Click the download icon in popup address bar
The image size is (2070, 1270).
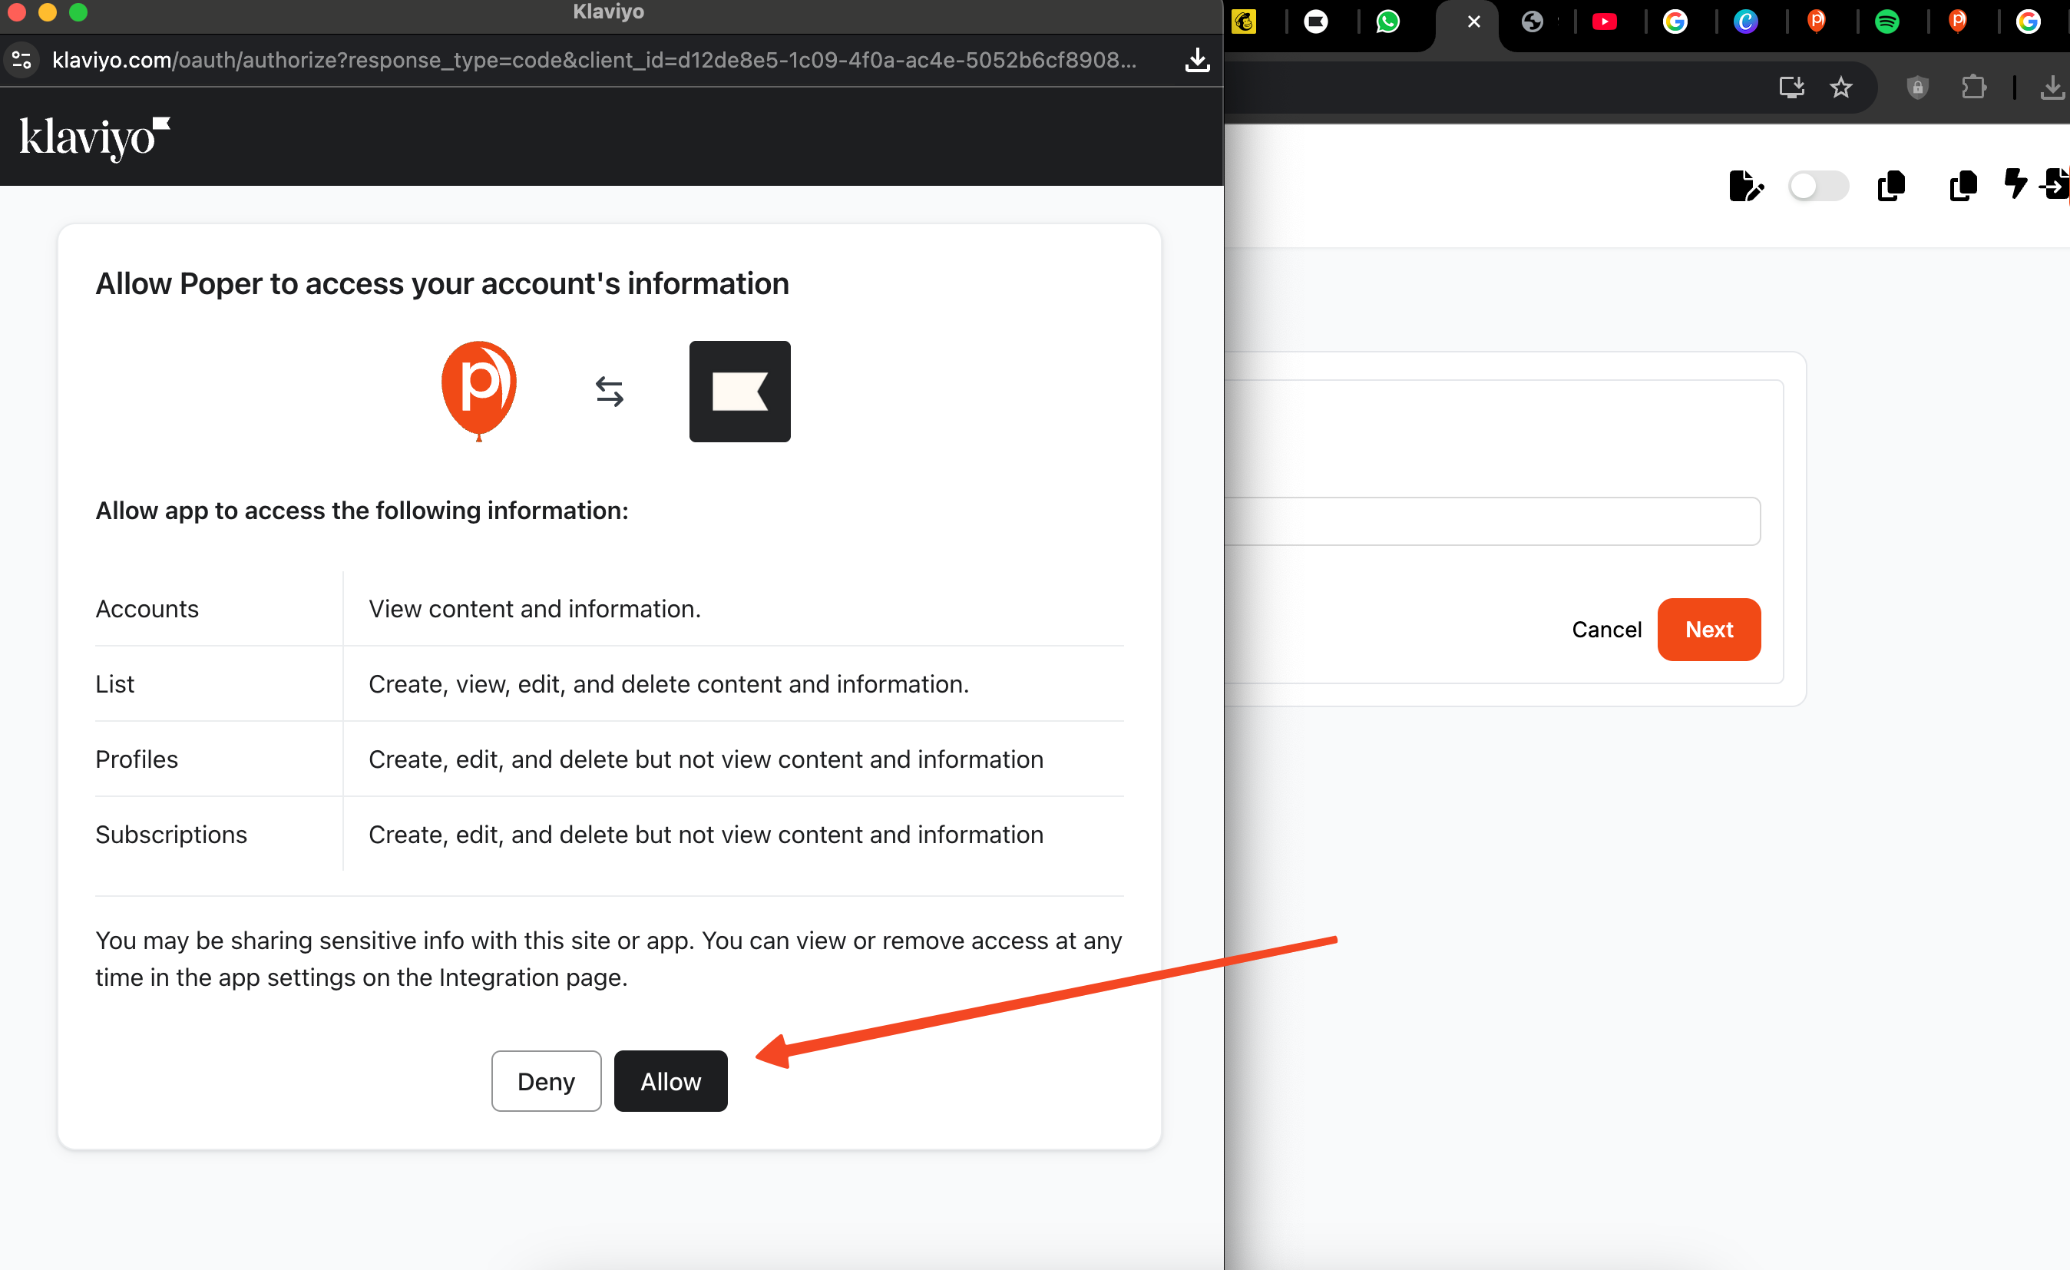(1197, 61)
